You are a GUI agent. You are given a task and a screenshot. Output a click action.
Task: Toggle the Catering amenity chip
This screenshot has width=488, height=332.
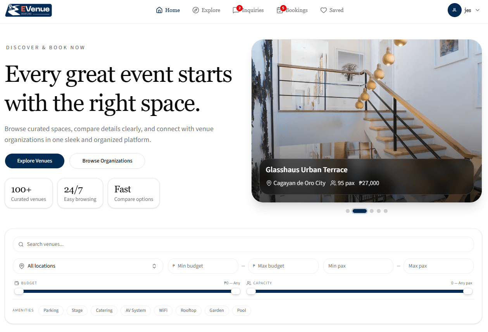(x=104, y=310)
